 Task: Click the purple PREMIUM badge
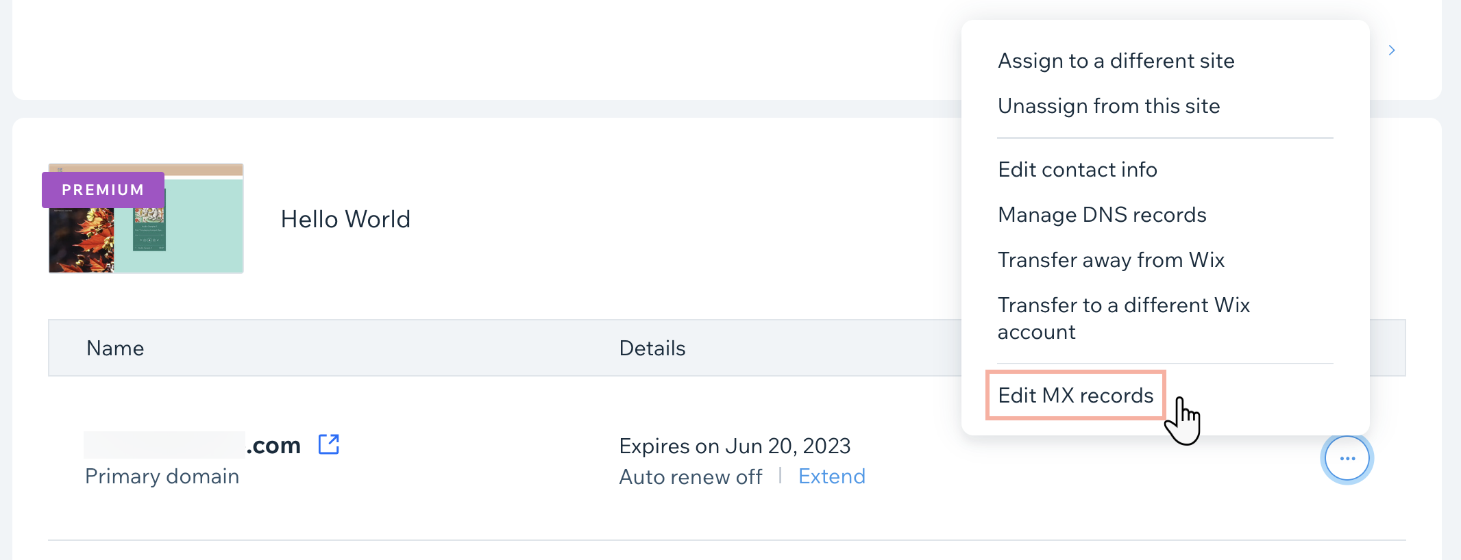click(x=103, y=190)
